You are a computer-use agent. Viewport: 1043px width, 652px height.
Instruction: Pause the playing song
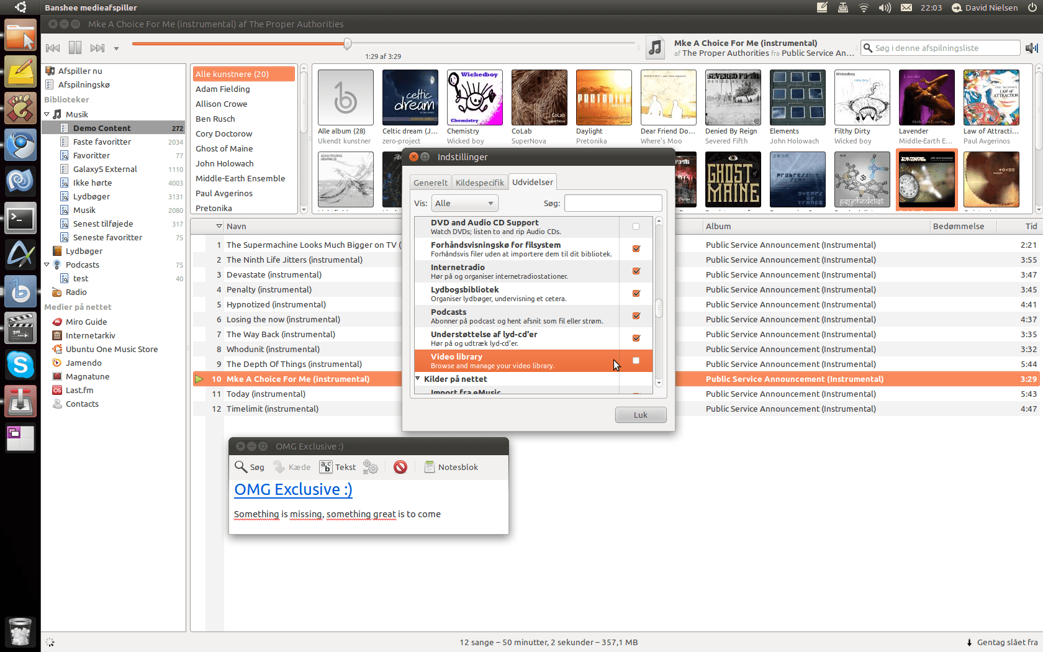tap(75, 48)
